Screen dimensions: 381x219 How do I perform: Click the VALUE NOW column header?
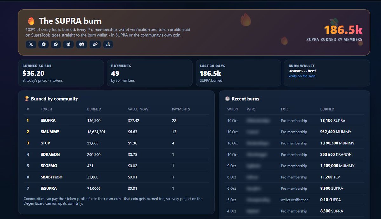138,109
